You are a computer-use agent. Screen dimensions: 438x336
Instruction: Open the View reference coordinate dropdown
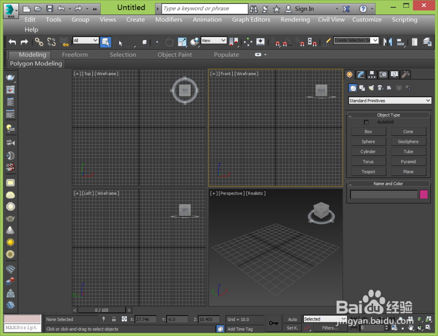pyautogui.click(x=214, y=40)
